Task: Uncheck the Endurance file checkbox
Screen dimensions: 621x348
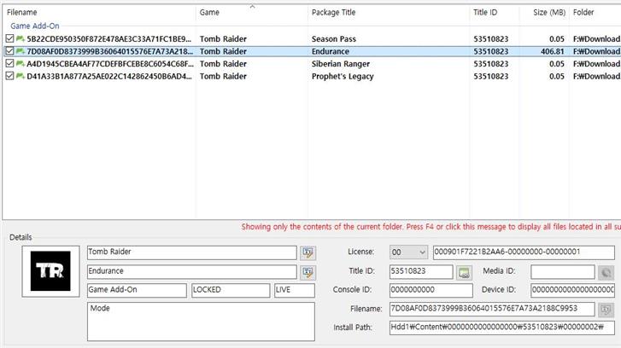Action: [10, 51]
